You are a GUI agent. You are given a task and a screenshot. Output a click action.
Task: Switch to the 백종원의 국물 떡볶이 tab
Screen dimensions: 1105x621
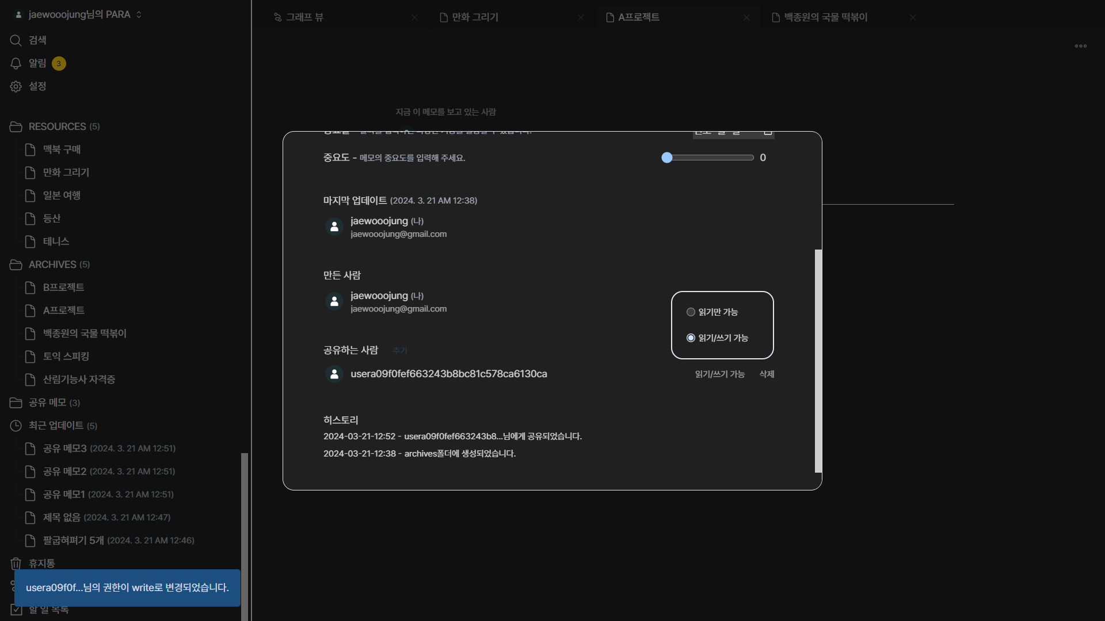tap(825, 18)
